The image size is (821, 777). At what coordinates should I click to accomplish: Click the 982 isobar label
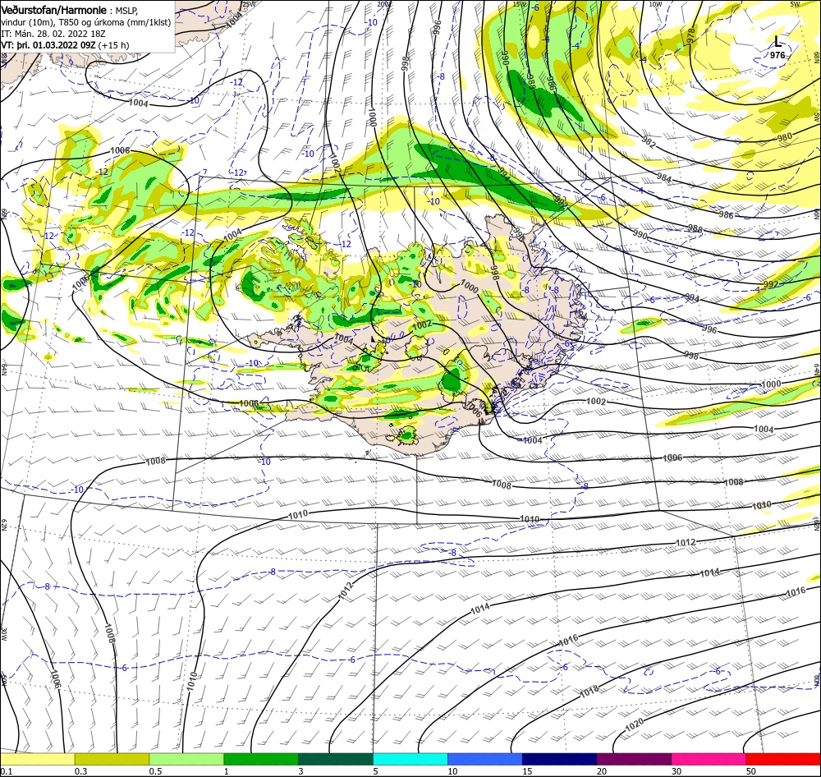click(649, 142)
